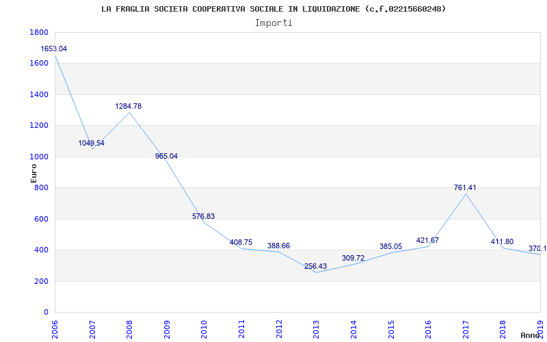The height and width of the screenshot is (342, 547).
Task: Click the 1200 y-axis tick label
Action: [x=39, y=126]
